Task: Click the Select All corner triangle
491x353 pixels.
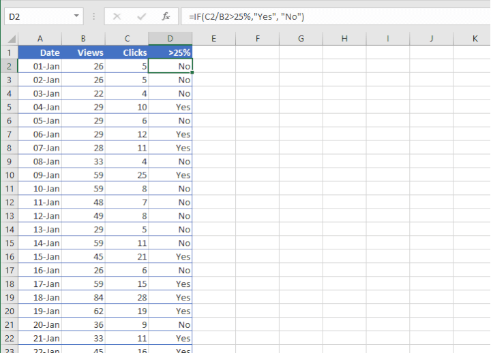Action: pos(10,39)
